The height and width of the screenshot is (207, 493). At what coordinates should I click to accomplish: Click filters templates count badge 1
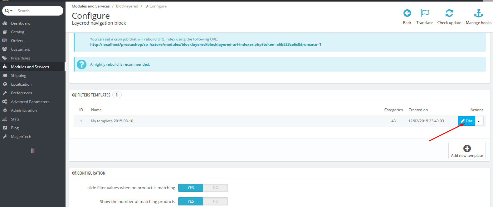[x=117, y=95]
